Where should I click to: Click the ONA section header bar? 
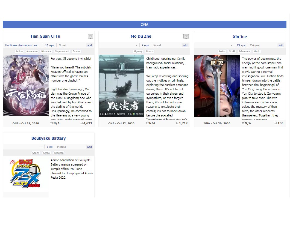point(145,25)
